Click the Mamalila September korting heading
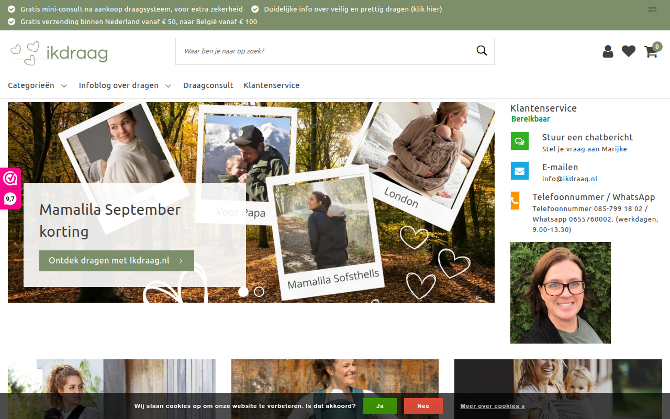Screen dimensions: 670x419 (x=110, y=220)
